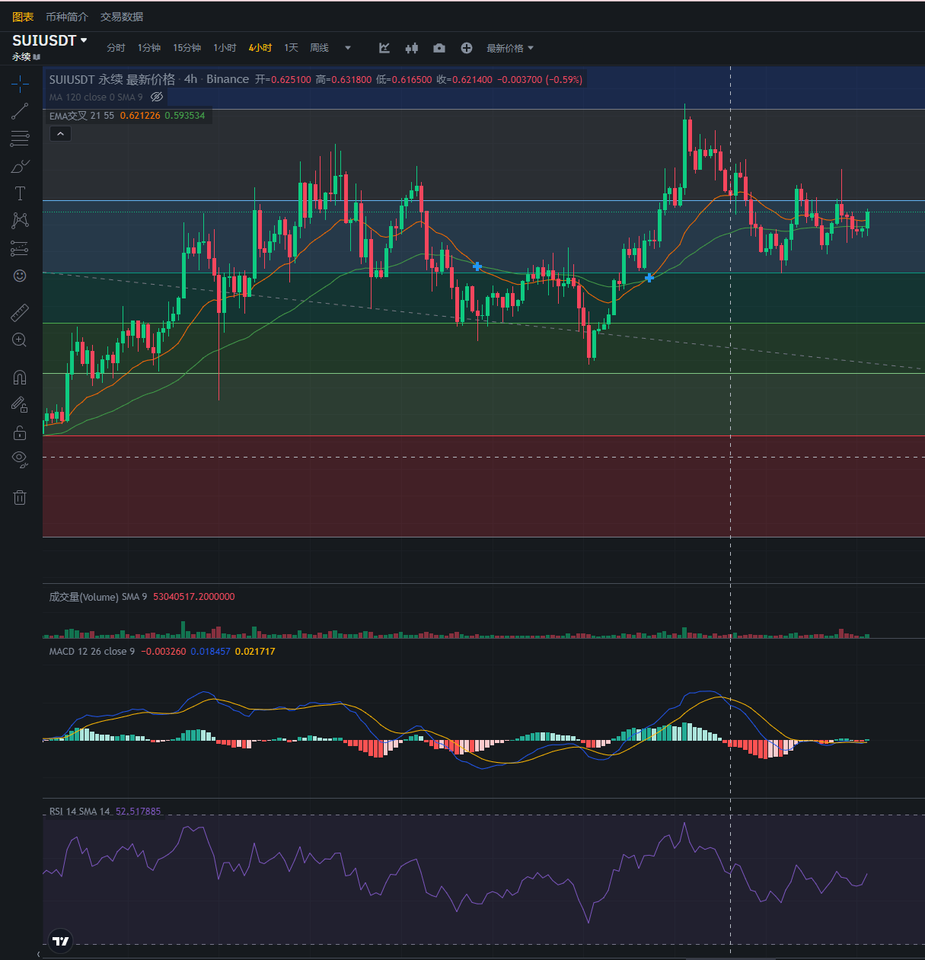Open the candlestick chart style icon
925x960 pixels.
tap(412, 48)
